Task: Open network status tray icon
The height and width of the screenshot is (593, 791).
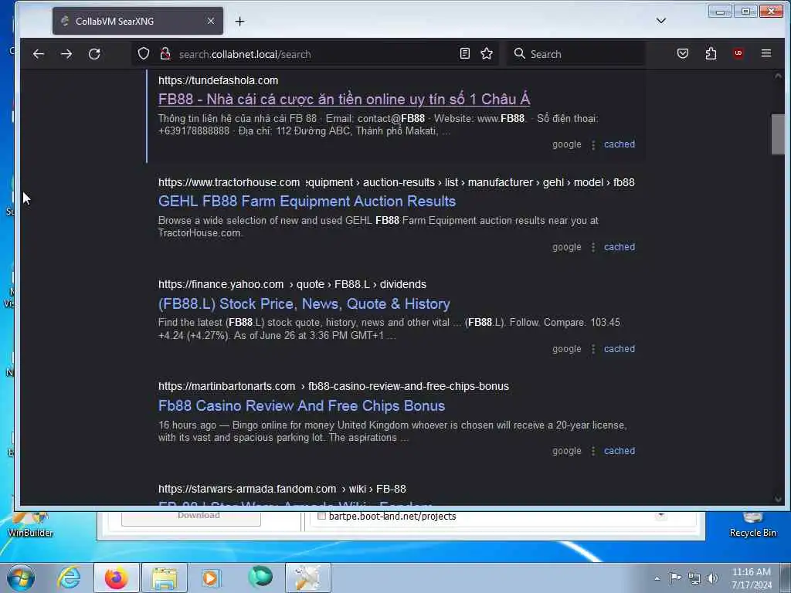Action: 694,578
